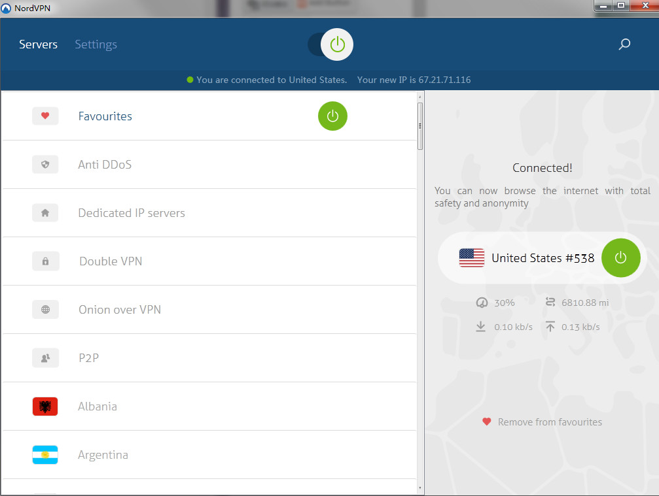The width and height of the screenshot is (659, 496).
Task: Click the Argentina flag icon
Action: (45, 454)
